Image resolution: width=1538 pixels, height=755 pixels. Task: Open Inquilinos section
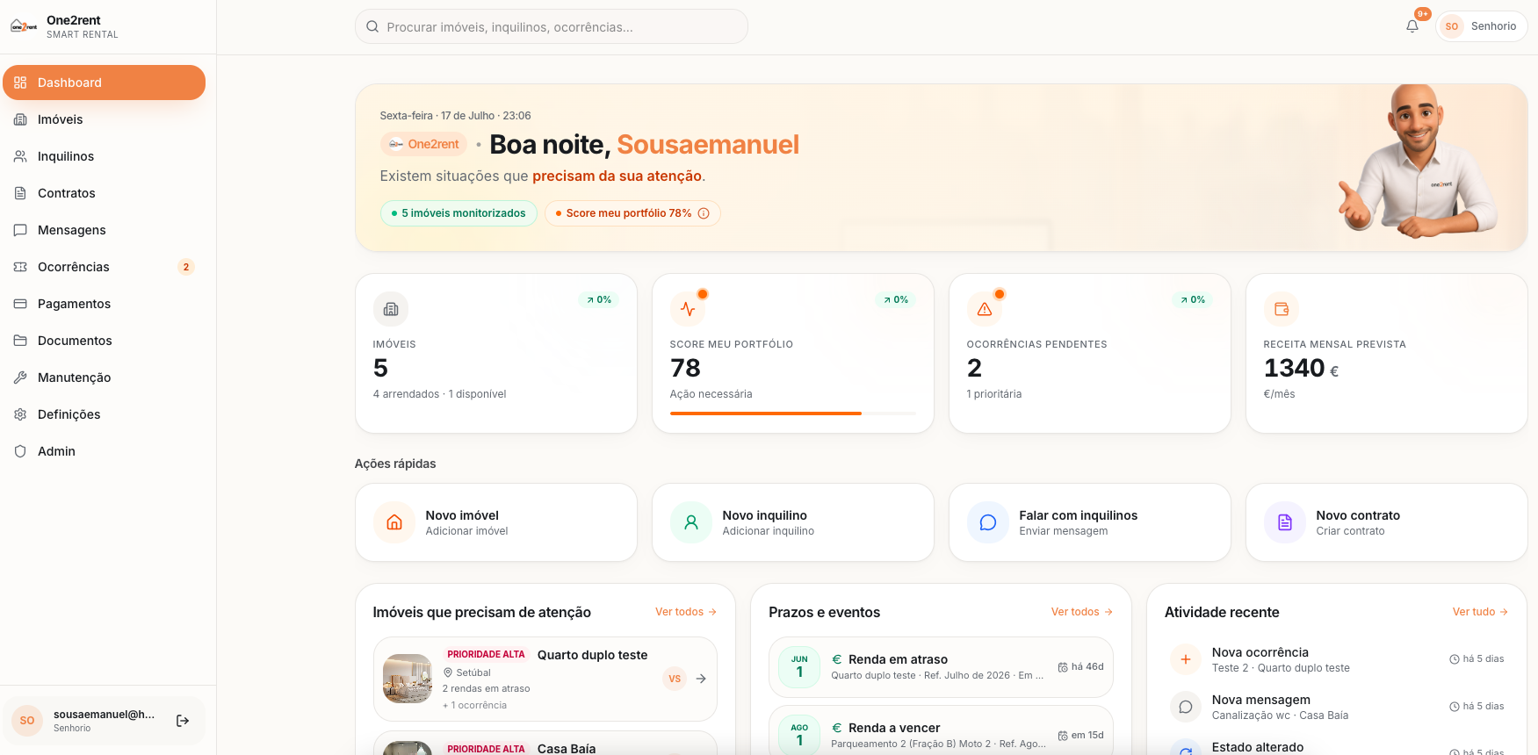coord(104,156)
